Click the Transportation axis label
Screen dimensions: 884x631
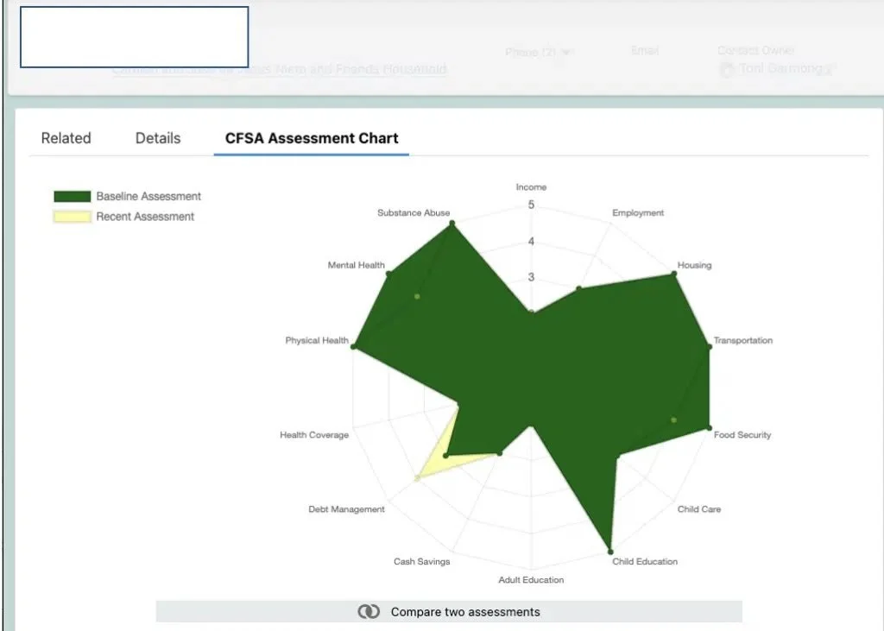pos(743,341)
